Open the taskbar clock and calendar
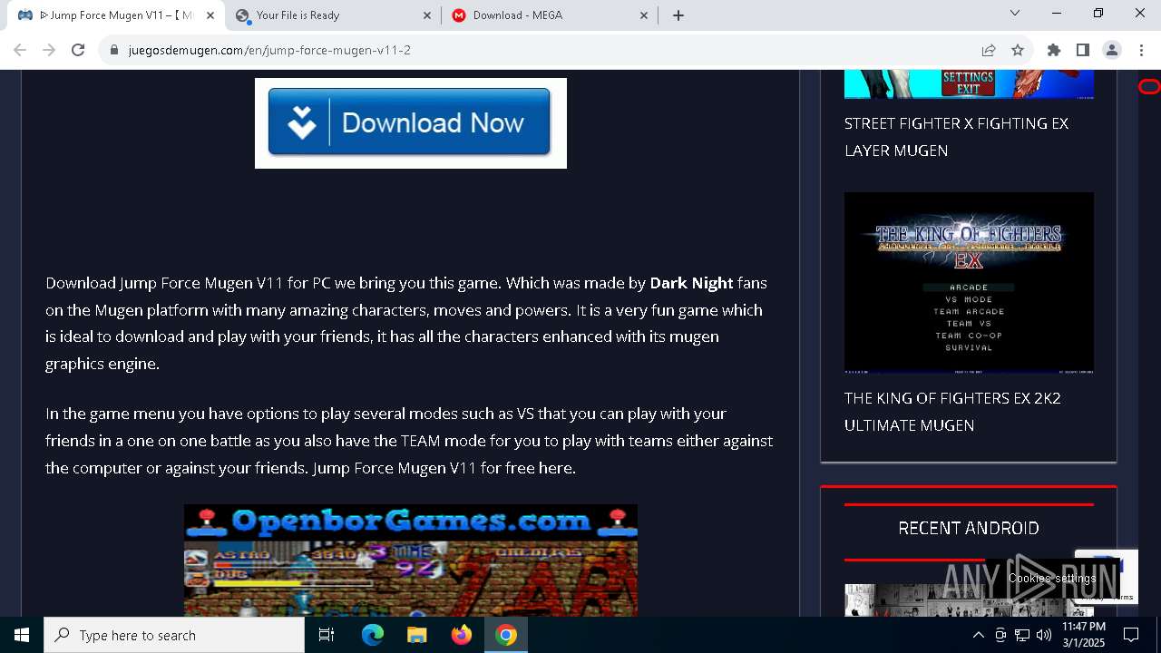This screenshot has width=1161, height=653. coord(1084,635)
